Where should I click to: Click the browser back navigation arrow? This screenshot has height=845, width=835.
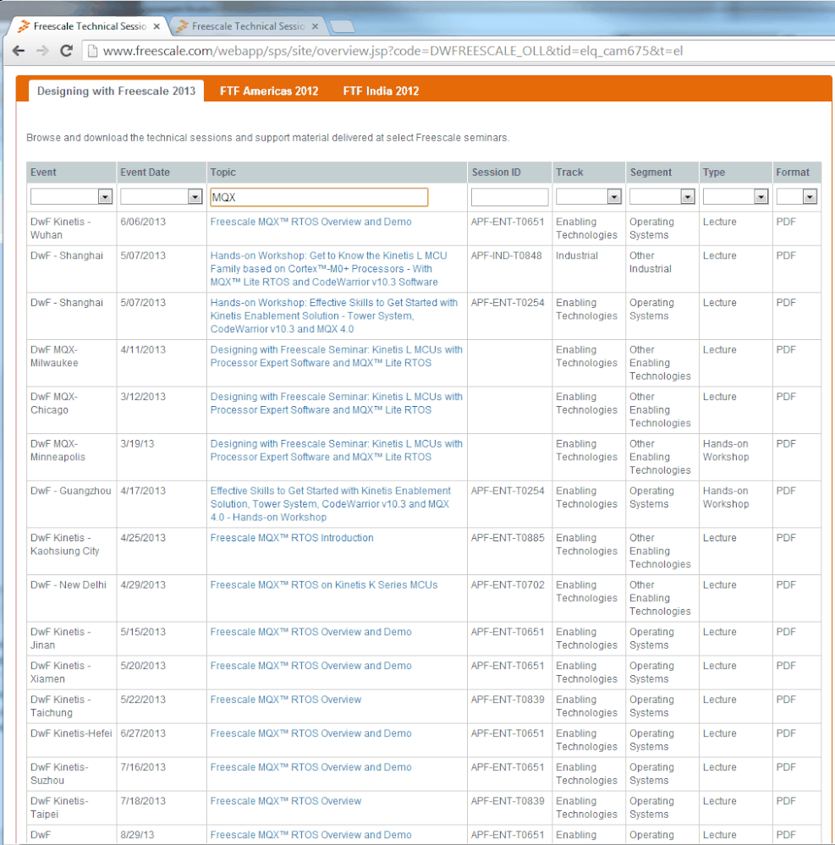pyautogui.click(x=19, y=51)
